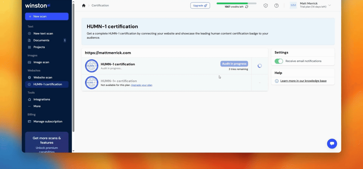
Task: Open the Matt Merrick account dropdown chevron
Action: pos(330,5)
